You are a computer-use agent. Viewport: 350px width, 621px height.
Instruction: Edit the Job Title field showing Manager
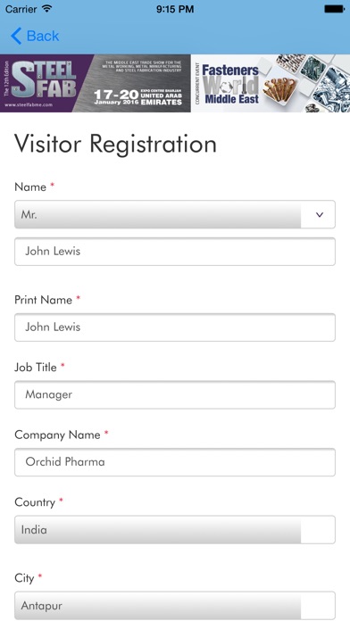[175, 395]
